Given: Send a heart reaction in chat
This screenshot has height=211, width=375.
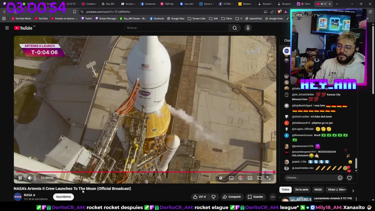Looking at the screenshot, I should coord(349,178).
